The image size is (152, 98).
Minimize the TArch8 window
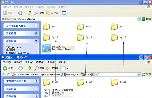coord(141,2)
